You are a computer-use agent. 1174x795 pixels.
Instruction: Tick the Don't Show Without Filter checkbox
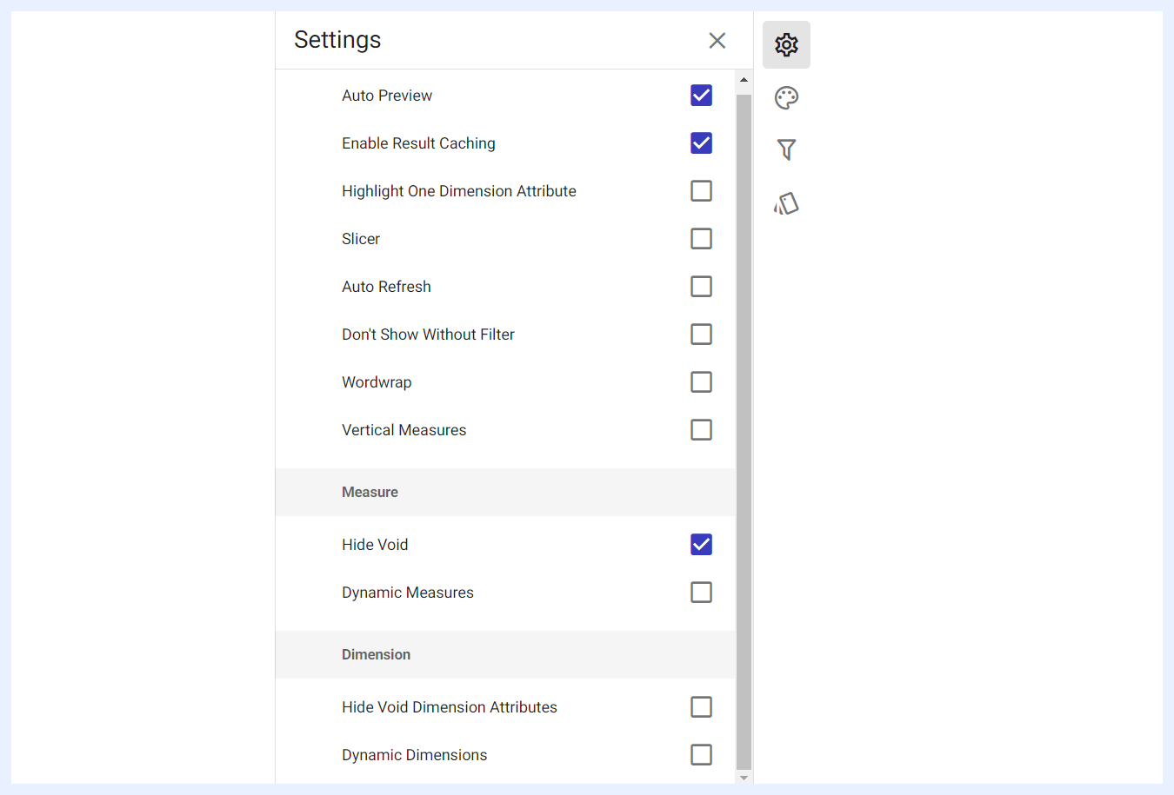(x=701, y=335)
